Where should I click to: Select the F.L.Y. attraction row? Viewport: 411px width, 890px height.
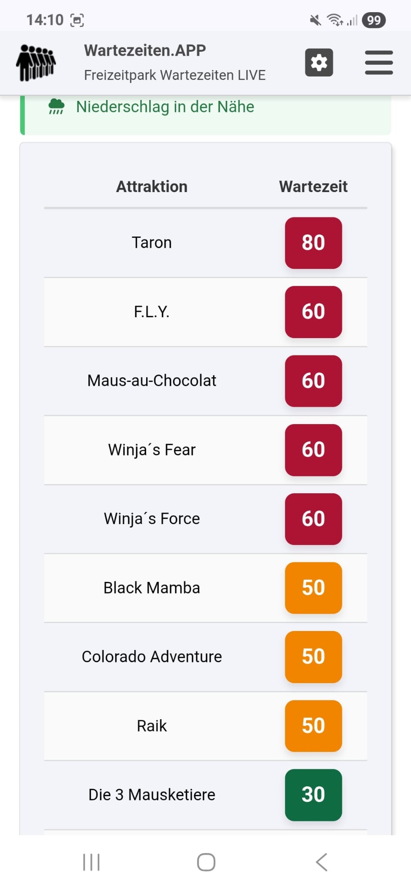coord(152,312)
